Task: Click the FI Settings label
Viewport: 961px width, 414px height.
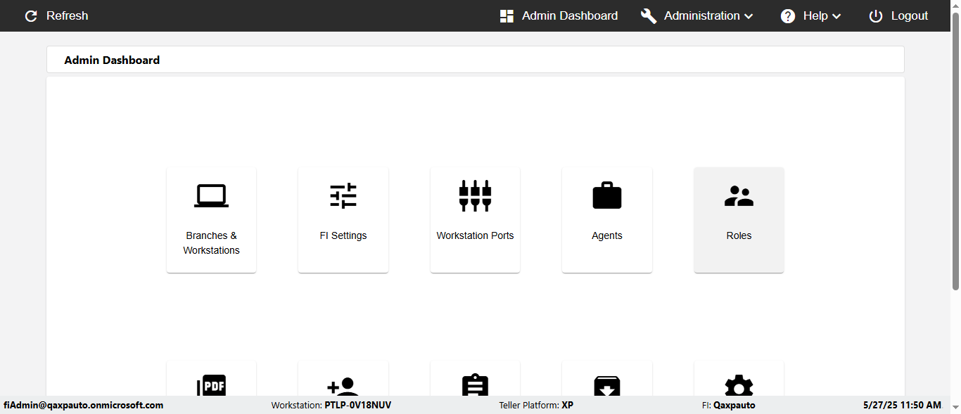Action: (x=343, y=235)
